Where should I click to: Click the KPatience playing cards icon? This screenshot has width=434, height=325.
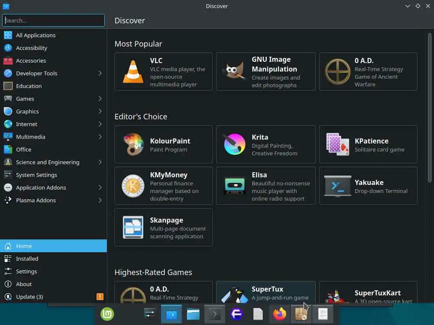(337, 144)
